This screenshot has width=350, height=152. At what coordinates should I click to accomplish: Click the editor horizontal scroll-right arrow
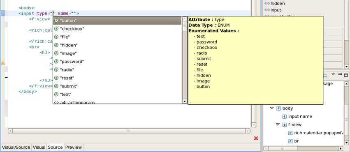(x=248, y=131)
